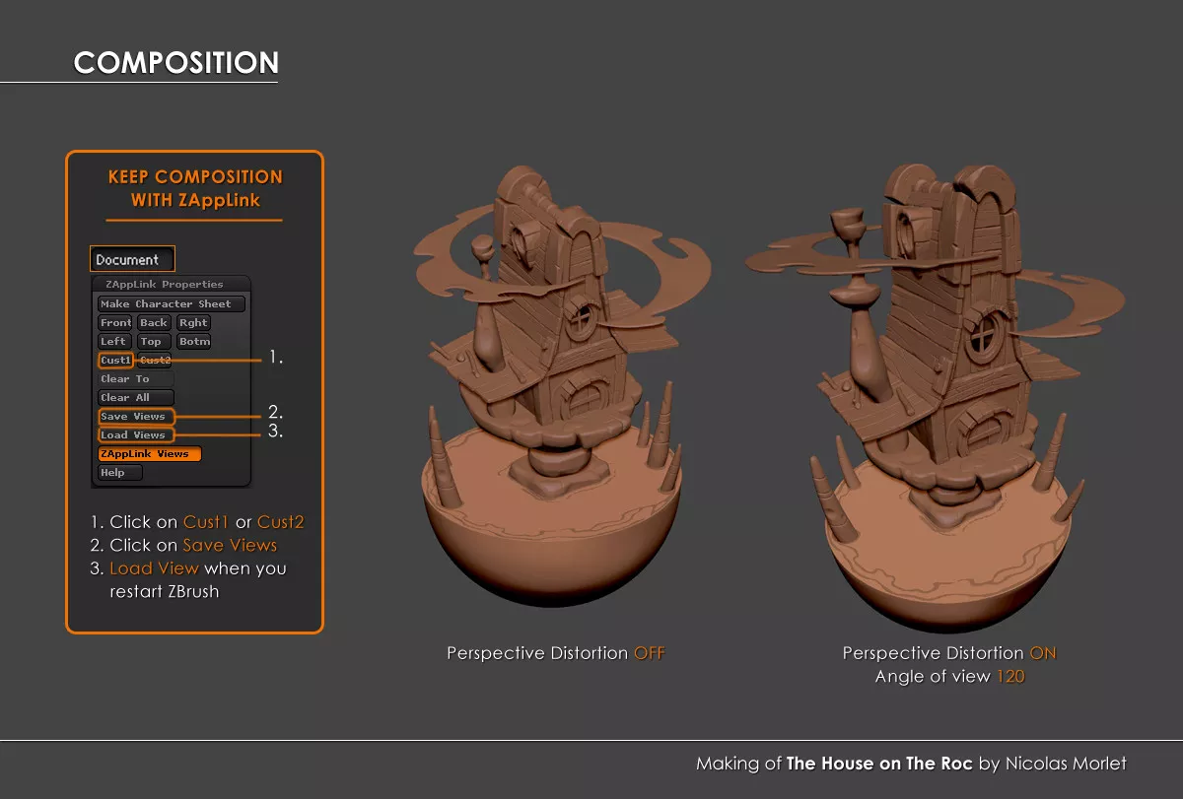Click Save Views in ZAppLink panel

(135, 417)
